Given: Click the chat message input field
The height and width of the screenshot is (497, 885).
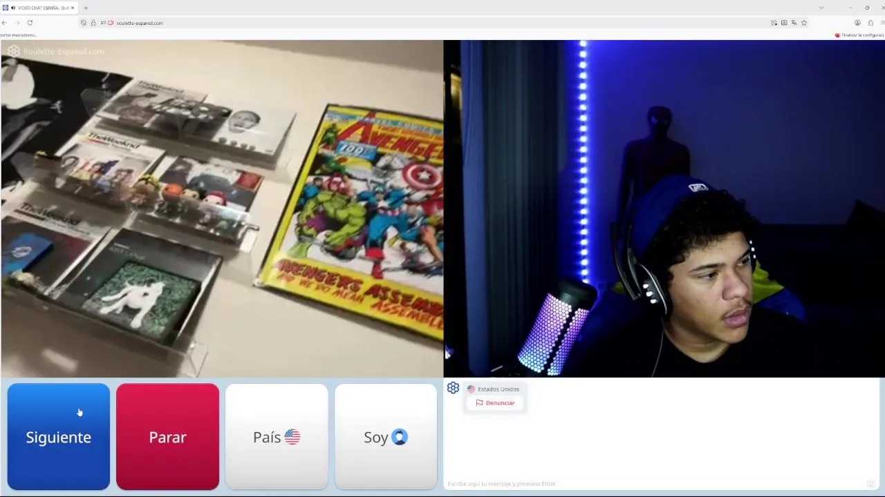Looking at the screenshot, I should (653, 484).
